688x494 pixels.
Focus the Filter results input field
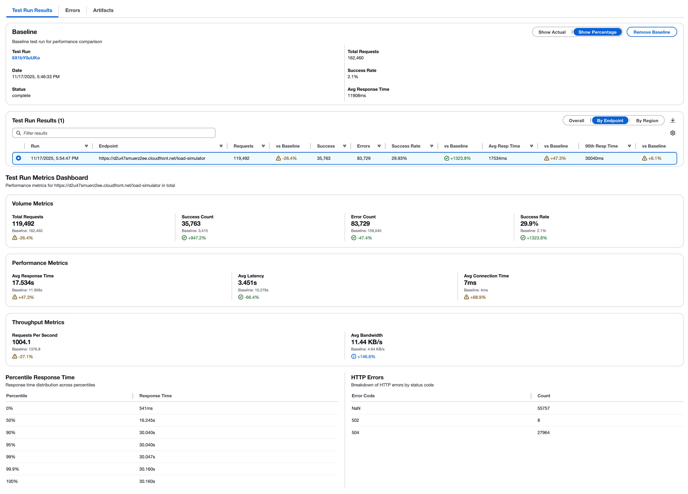click(114, 133)
